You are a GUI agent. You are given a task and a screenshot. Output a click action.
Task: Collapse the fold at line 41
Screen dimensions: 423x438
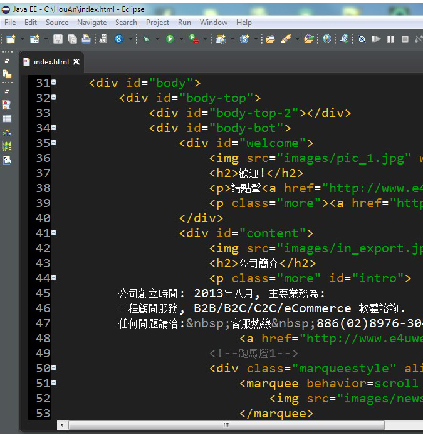coord(54,232)
